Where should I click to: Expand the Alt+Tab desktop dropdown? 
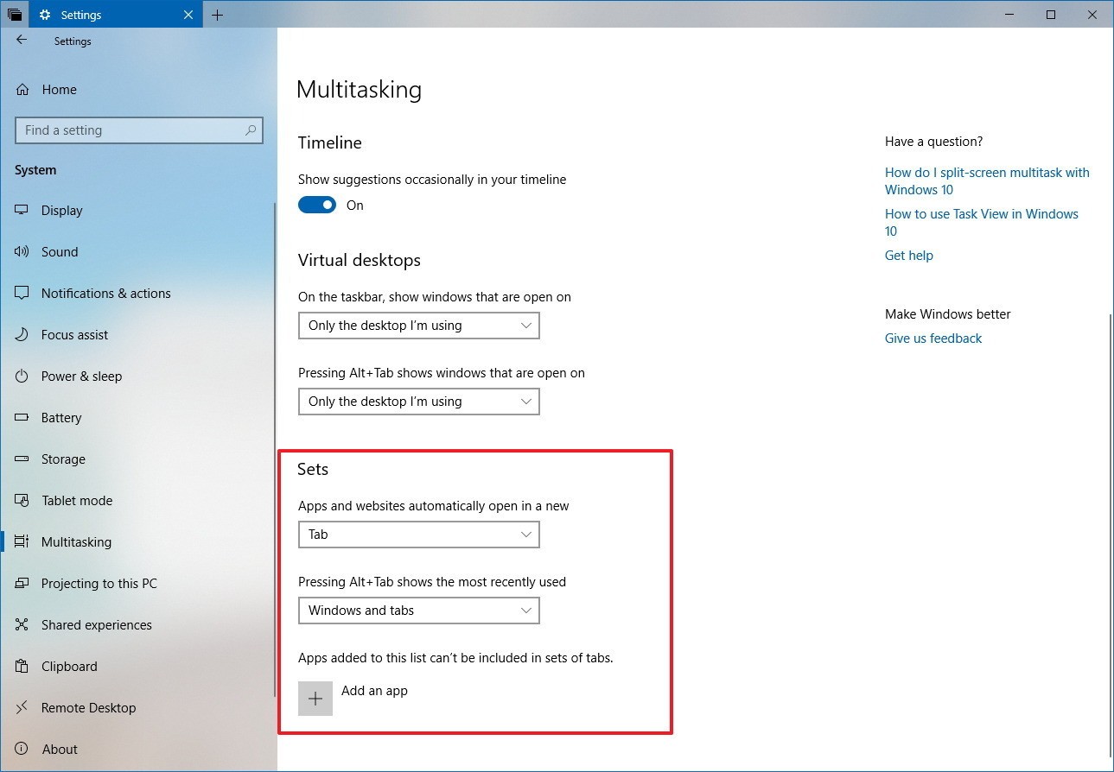418,401
